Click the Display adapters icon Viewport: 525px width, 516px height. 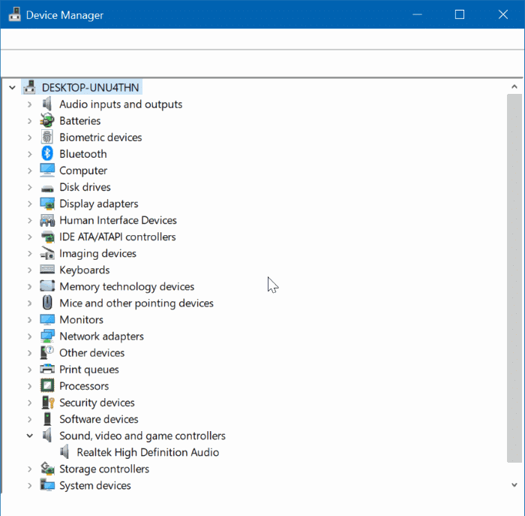(47, 204)
